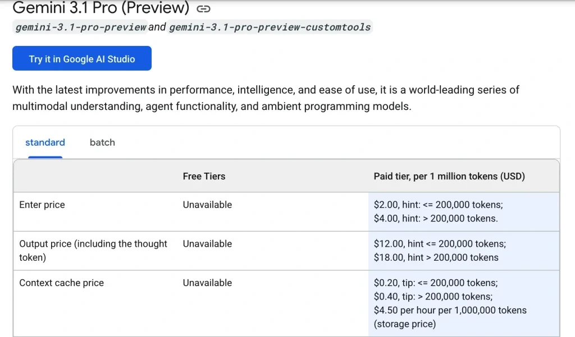Viewport: 575px width, 337px height.
Task: Click the $12.00 output price text
Action: 440,244
